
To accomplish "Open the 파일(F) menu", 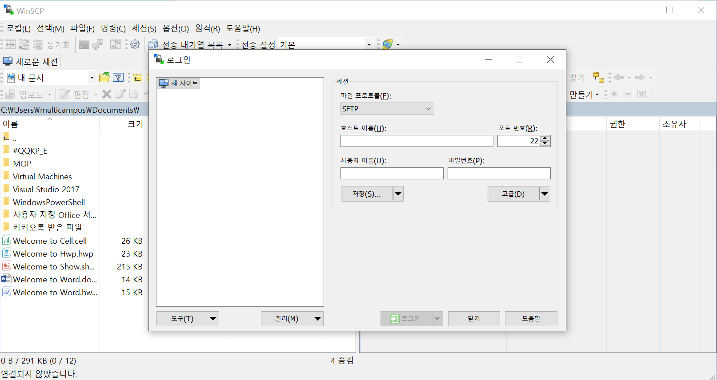I will [x=83, y=28].
